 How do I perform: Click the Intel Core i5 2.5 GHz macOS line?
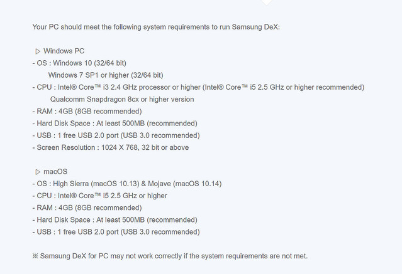[99, 196]
